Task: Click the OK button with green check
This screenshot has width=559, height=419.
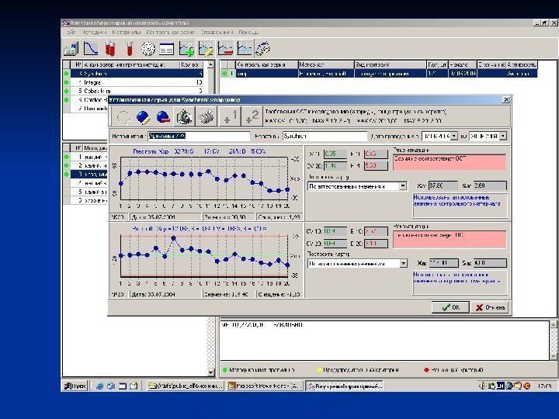Action: tap(450, 307)
